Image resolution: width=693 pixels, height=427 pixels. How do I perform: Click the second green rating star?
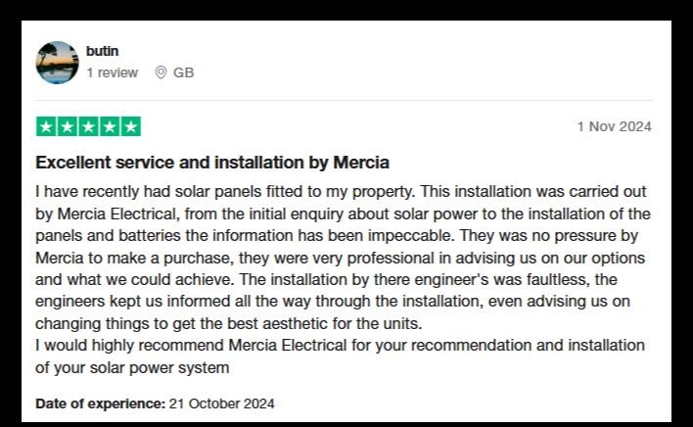(x=68, y=127)
